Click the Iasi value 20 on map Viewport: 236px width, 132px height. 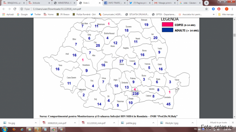pyautogui.click(x=155, y=38)
